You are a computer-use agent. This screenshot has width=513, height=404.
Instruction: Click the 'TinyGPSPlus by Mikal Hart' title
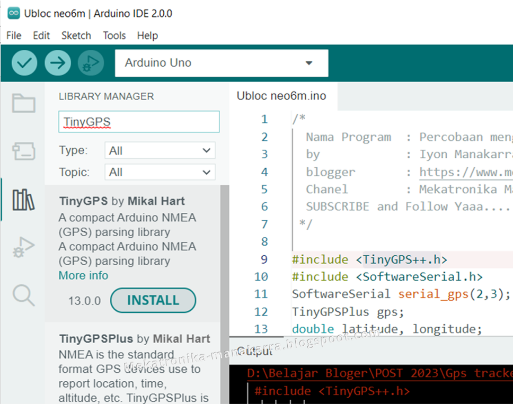pyautogui.click(x=135, y=339)
